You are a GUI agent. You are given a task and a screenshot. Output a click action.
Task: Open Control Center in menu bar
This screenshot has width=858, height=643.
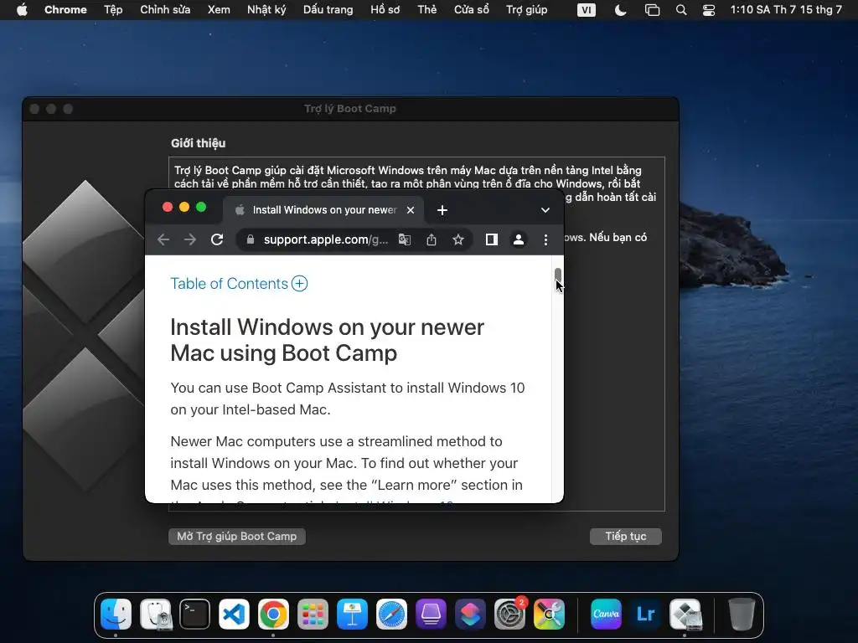point(709,10)
